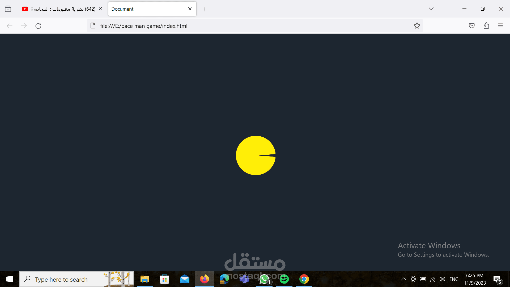Show site information file icon in address bar
The height and width of the screenshot is (287, 510).
(x=93, y=26)
